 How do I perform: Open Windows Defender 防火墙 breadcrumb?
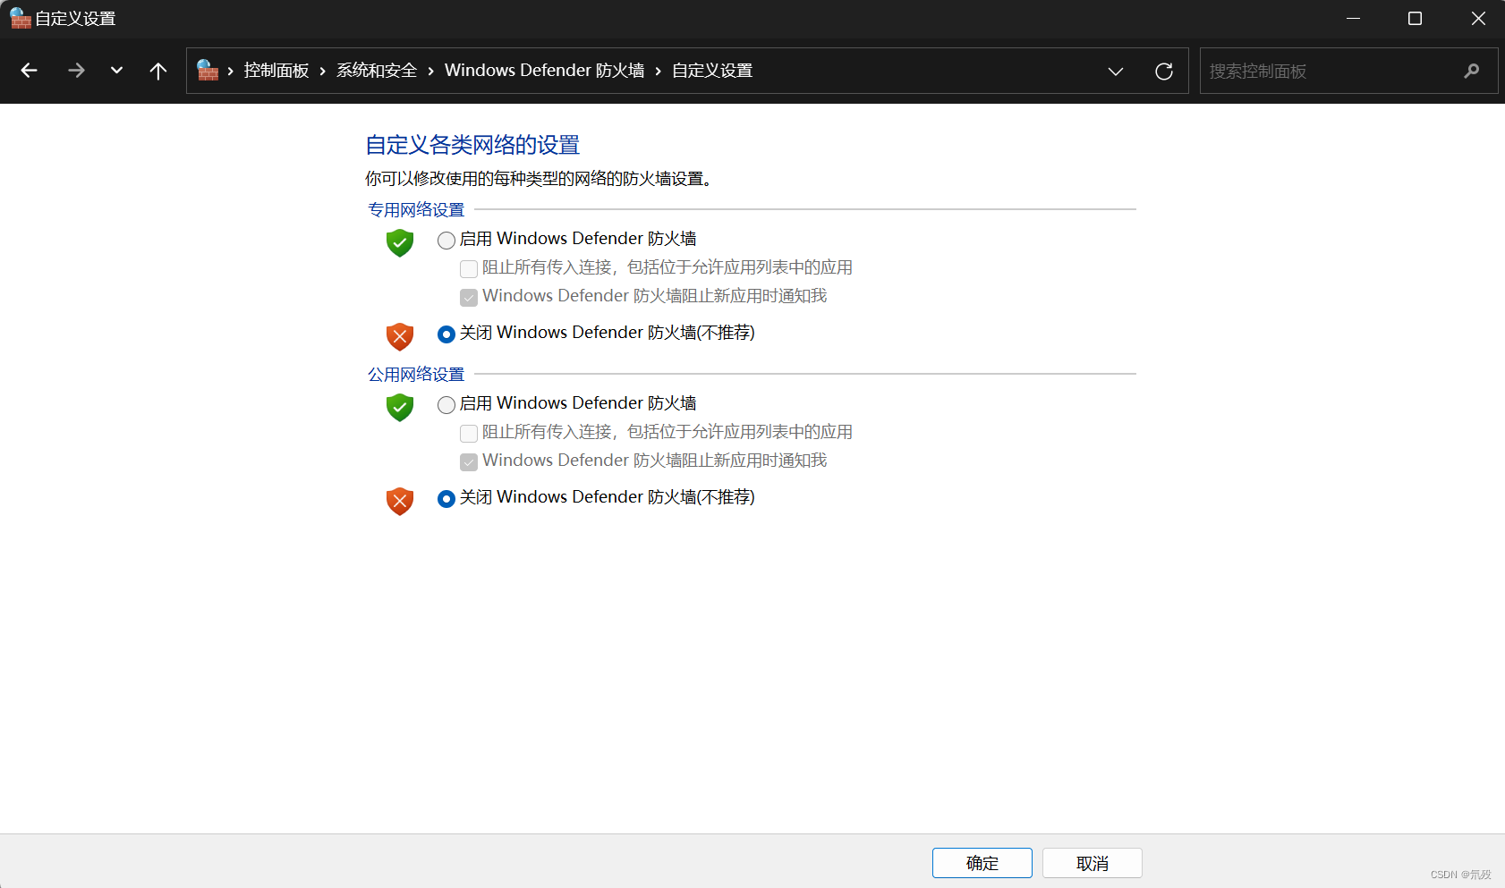tap(545, 71)
